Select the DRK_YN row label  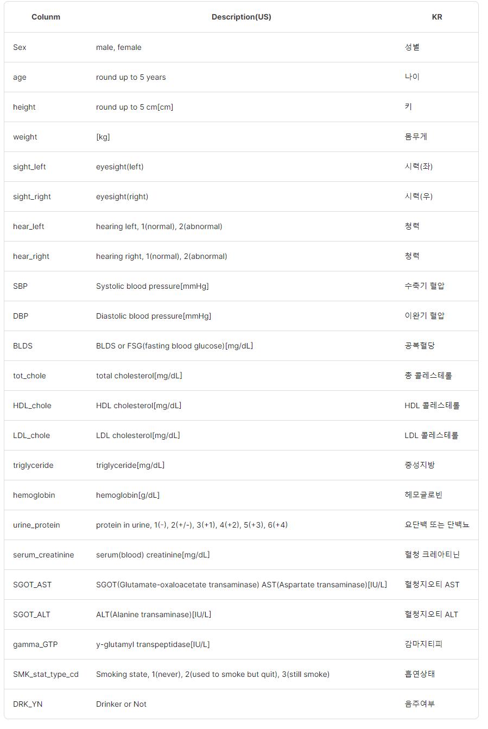28,704
